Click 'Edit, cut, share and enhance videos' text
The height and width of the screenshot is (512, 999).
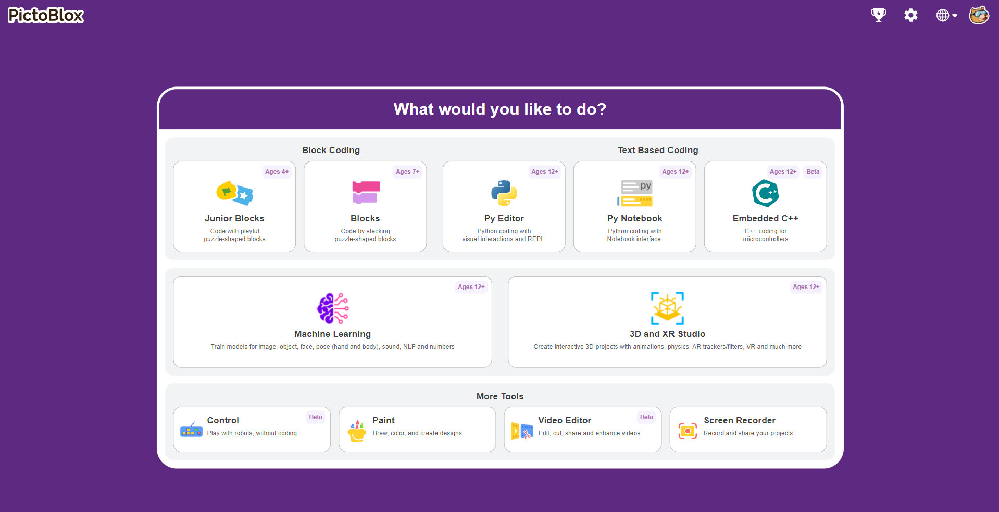[589, 433]
